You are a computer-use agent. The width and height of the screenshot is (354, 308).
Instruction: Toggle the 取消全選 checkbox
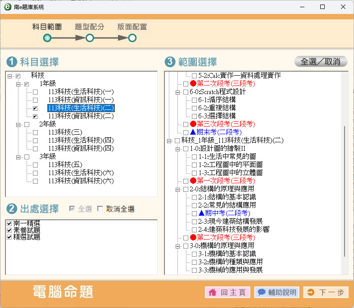[x=100, y=208]
